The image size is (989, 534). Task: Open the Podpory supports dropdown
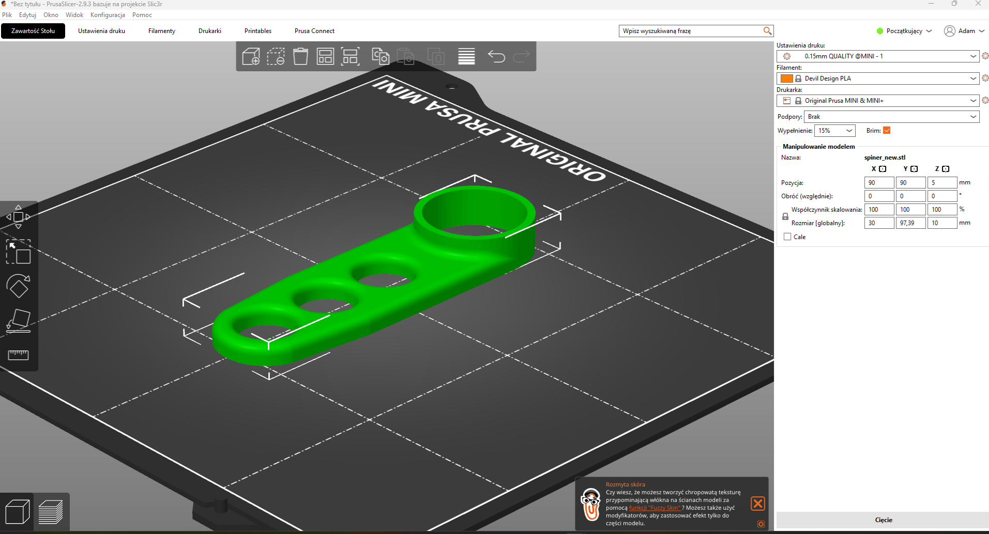pyautogui.click(x=891, y=117)
